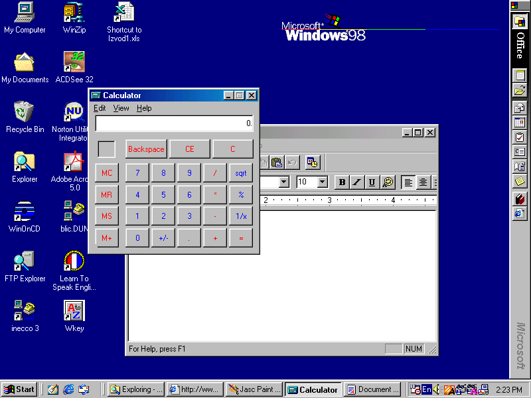The height and width of the screenshot is (398, 531).
Task: Open the Calculator Help menu
Action: pos(144,108)
